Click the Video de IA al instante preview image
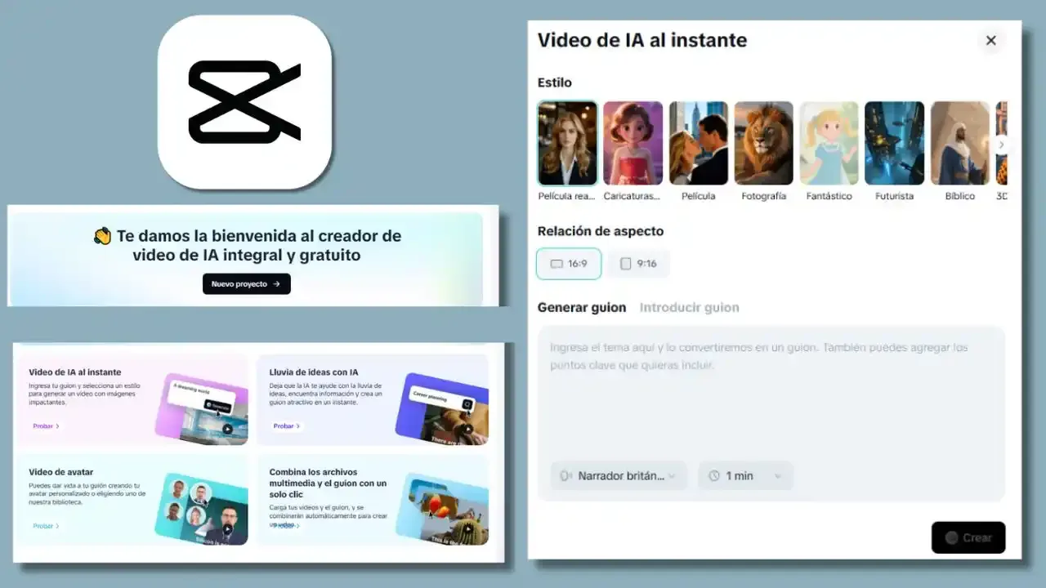The width and height of the screenshot is (1046, 588). pos(201,408)
